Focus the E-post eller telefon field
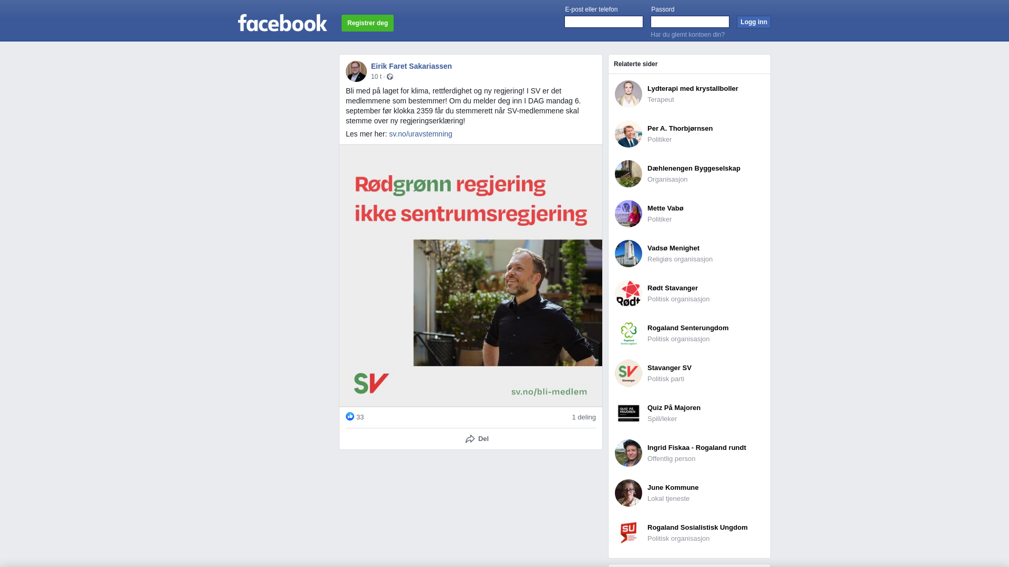 click(604, 22)
